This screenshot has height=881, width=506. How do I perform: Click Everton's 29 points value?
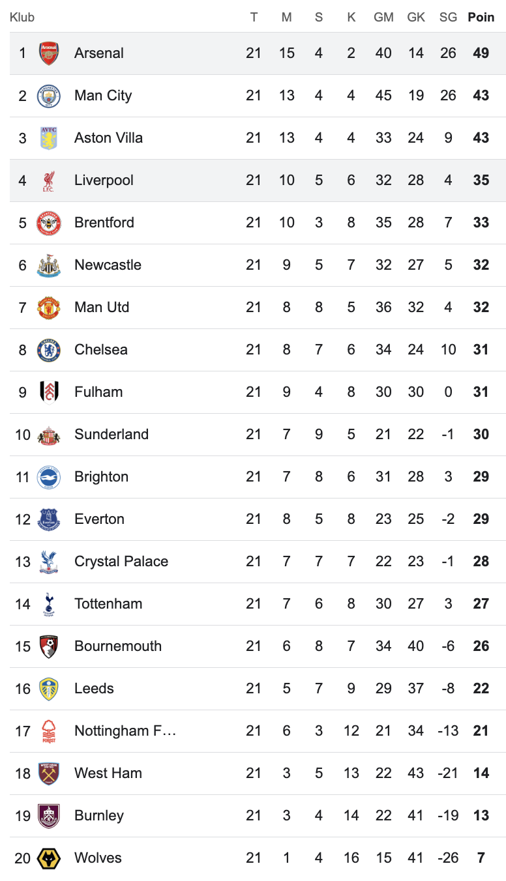click(481, 519)
